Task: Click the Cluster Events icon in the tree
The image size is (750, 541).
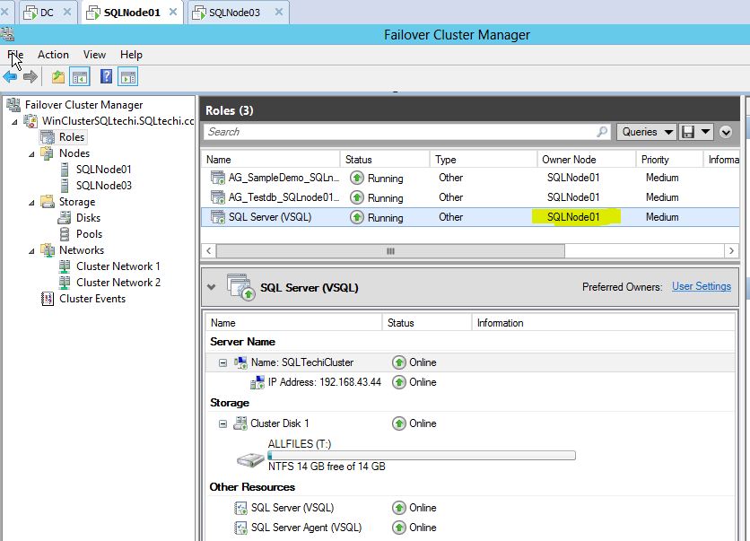Action: click(x=48, y=299)
